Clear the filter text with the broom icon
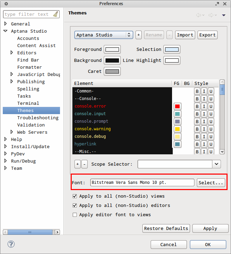Image resolution: width=231 pixels, height=254 pixels. pos(56,14)
